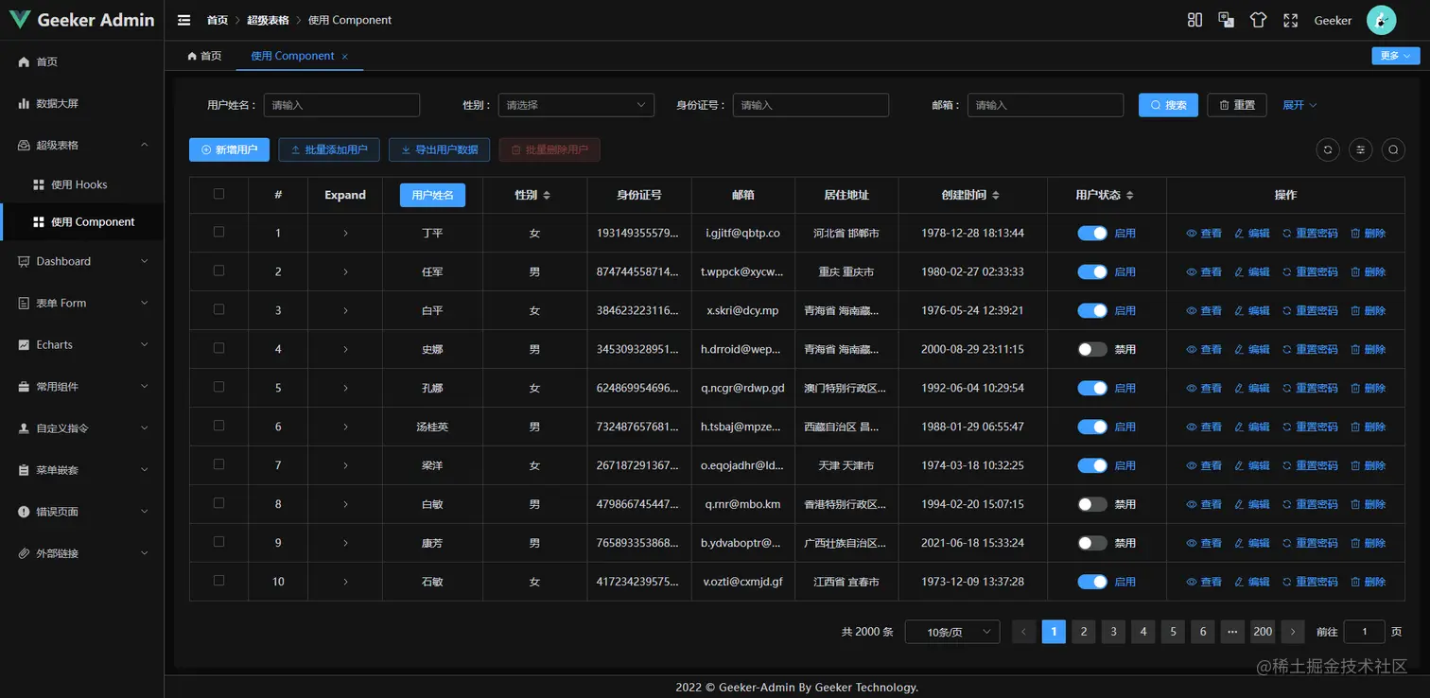Switch to the 首页 tab

(204, 56)
